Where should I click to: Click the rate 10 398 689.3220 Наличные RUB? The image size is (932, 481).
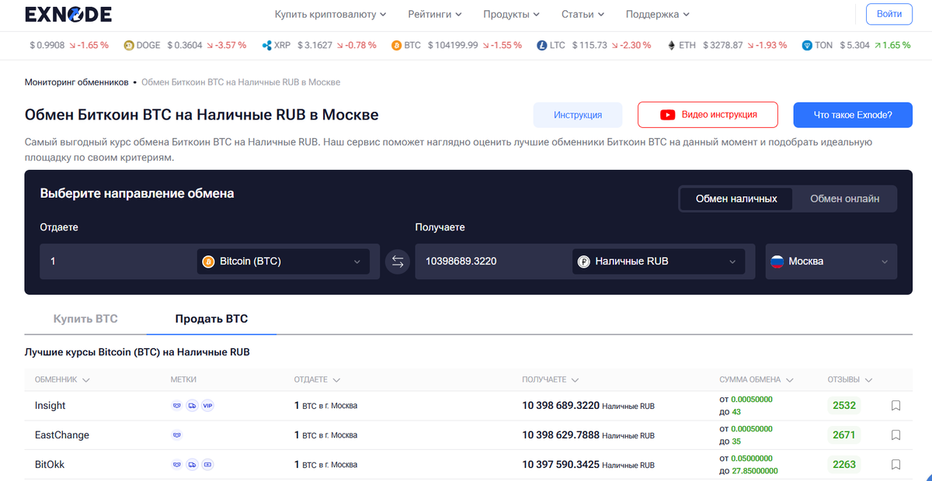coord(589,406)
